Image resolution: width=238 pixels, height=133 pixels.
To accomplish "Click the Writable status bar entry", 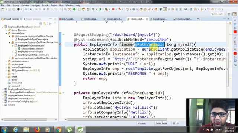I will tap(141, 123).
